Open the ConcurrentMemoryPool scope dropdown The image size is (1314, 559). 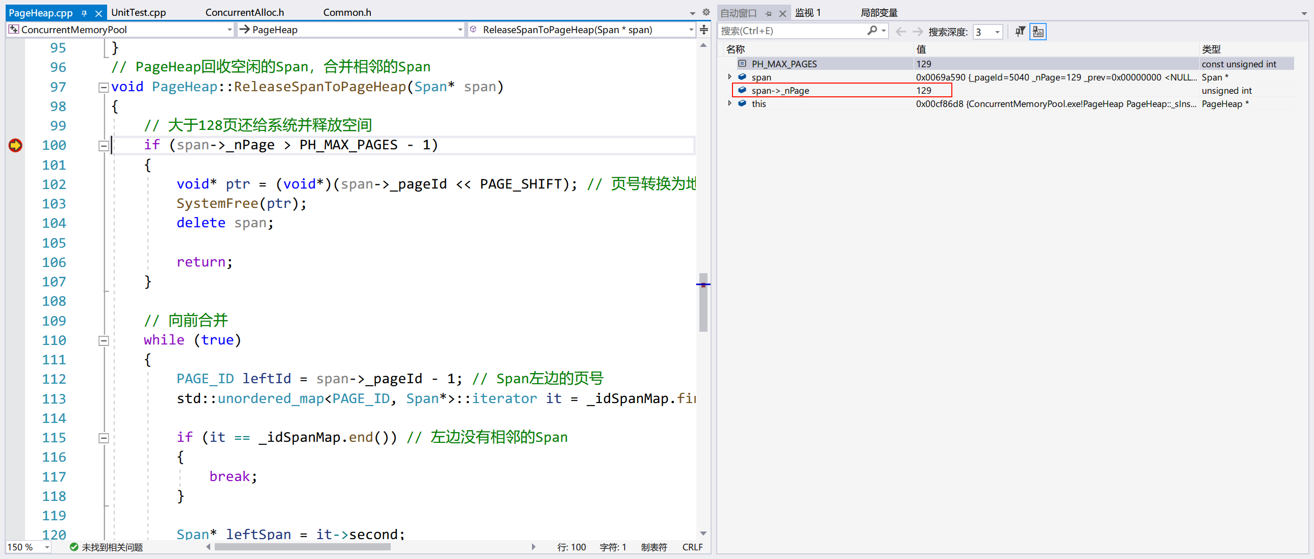click(230, 30)
